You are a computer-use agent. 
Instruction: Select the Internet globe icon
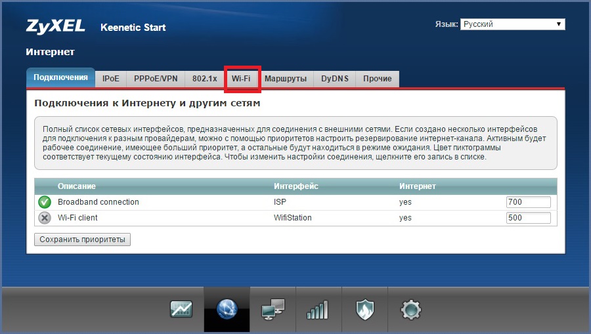227,310
